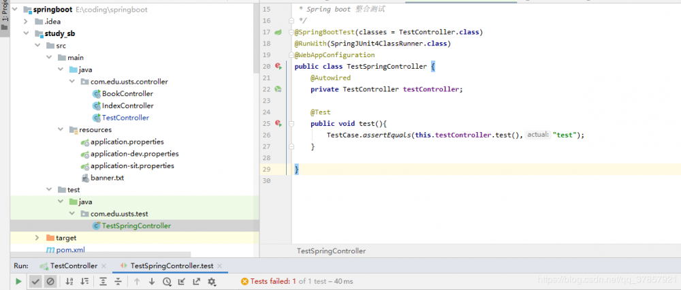The image size is (681, 290).
Task: Click the pom.xml Maven file icon
Action: point(50,250)
